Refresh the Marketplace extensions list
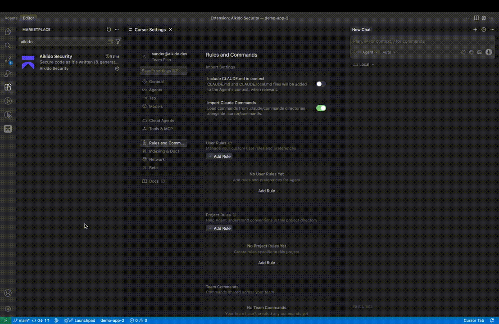This screenshot has width=499, height=324. tap(109, 30)
